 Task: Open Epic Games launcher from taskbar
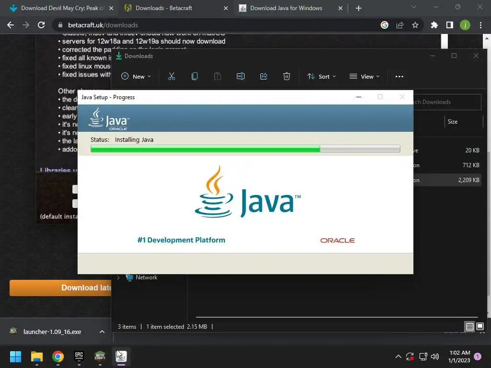pyautogui.click(x=79, y=356)
